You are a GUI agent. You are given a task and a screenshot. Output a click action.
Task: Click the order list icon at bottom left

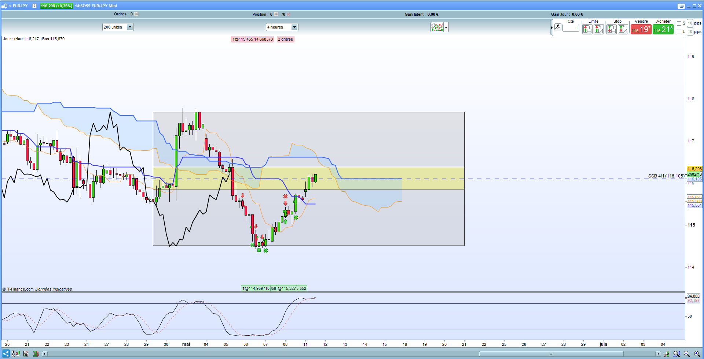point(26,354)
